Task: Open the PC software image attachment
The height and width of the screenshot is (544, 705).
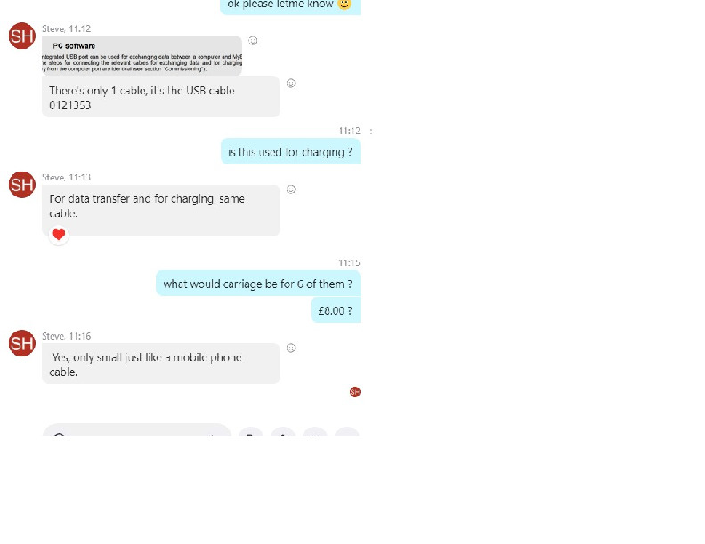Action: (x=142, y=55)
